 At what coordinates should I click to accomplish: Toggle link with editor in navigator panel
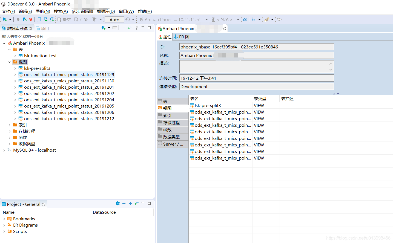(x=130, y=28)
